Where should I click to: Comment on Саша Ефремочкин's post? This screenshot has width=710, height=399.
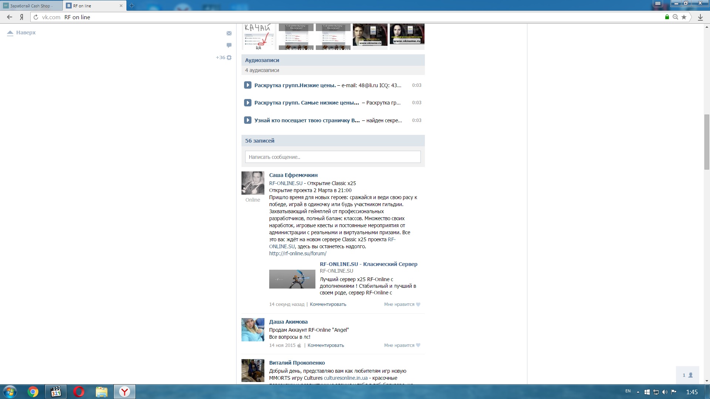(x=328, y=304)
